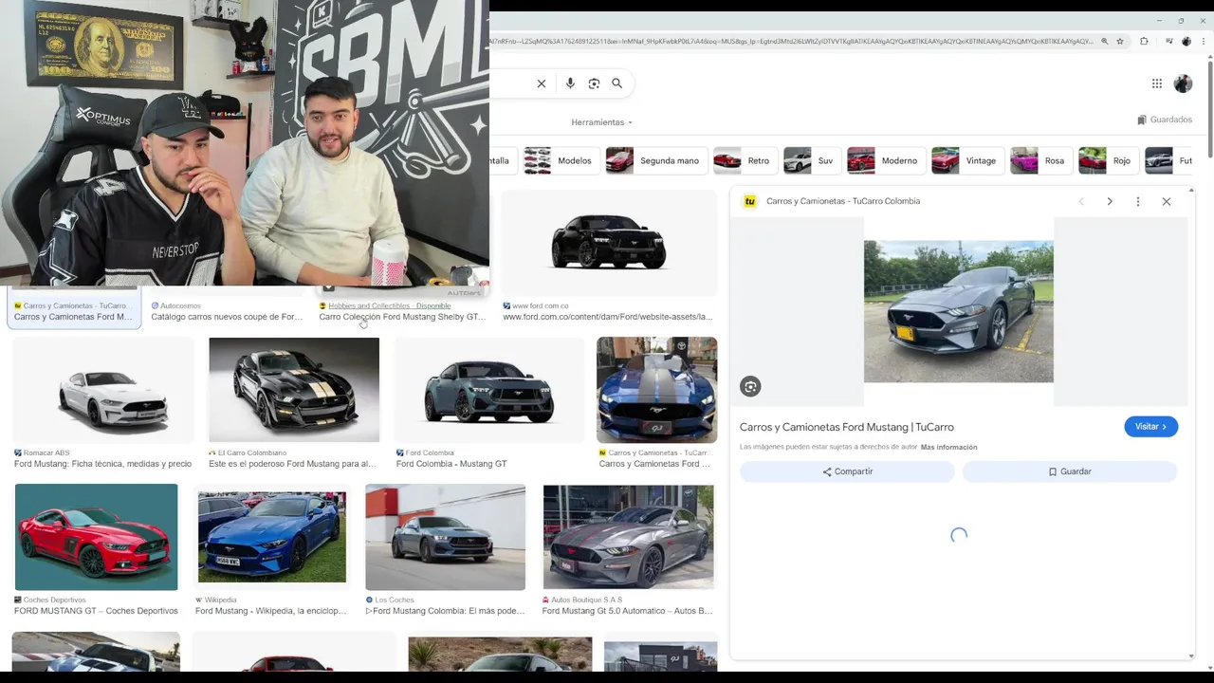1214x683 pixels.
Task: Open white Mustang image from Romacar ABS
Action: (102, 390)
